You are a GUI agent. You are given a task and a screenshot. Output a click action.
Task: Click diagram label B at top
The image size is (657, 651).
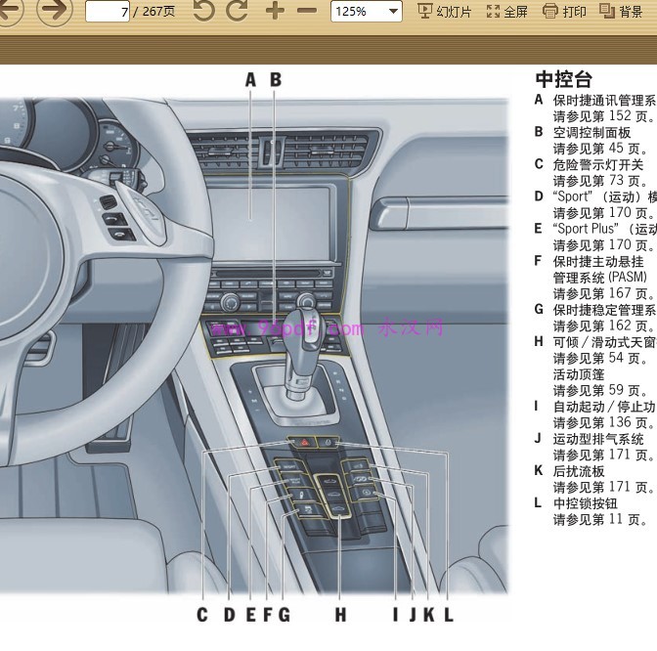[x=276, y=79]
